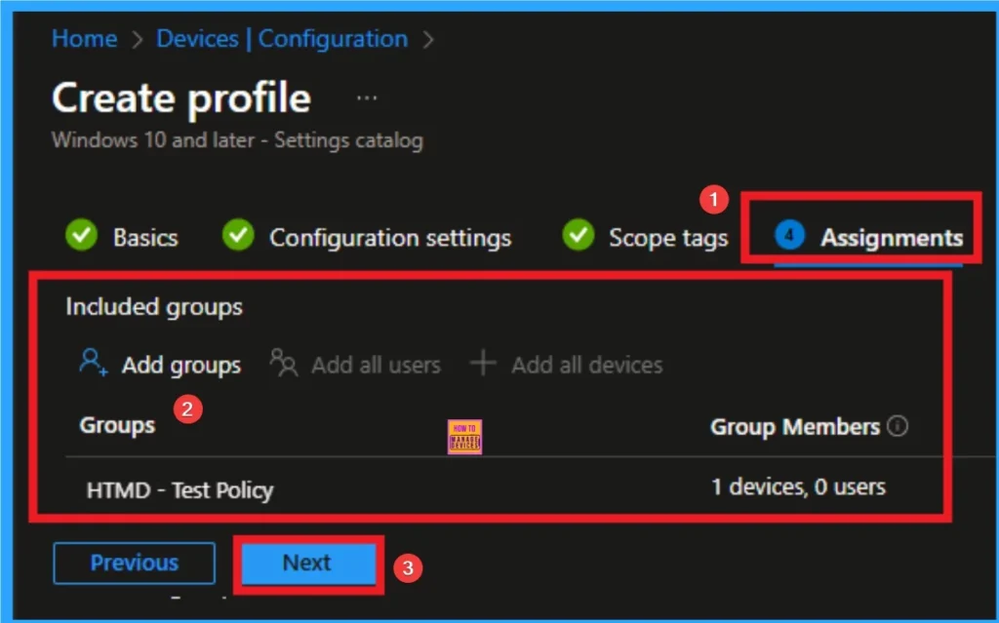The height and width of the screenshot is (623, 999).
Task: Open the Scope tags tab
Action: point(667,236)
